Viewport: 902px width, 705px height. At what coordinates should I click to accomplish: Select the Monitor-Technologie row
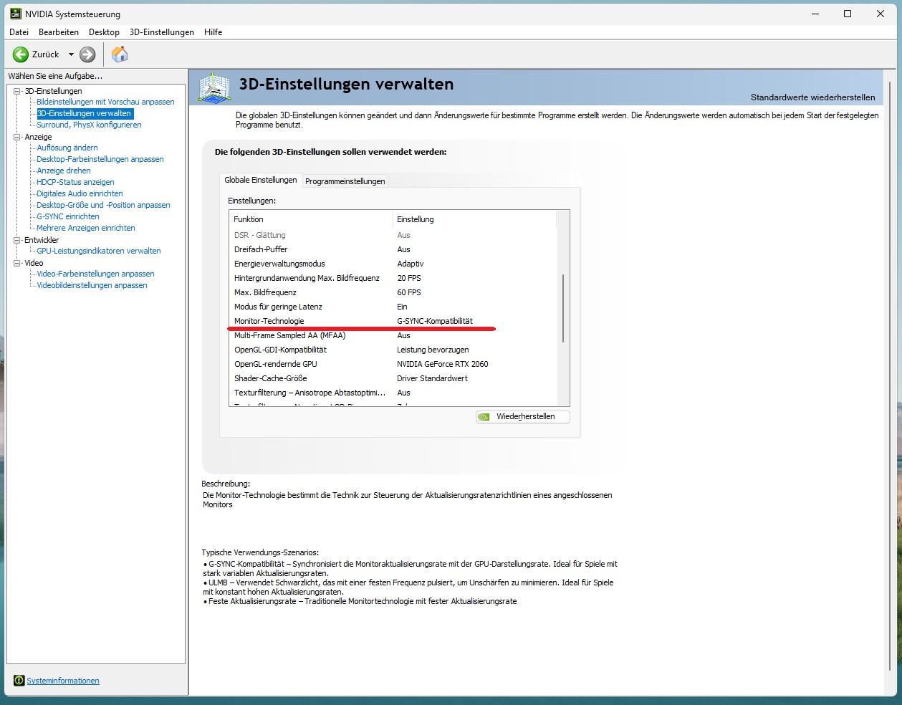tap(393, 321)
